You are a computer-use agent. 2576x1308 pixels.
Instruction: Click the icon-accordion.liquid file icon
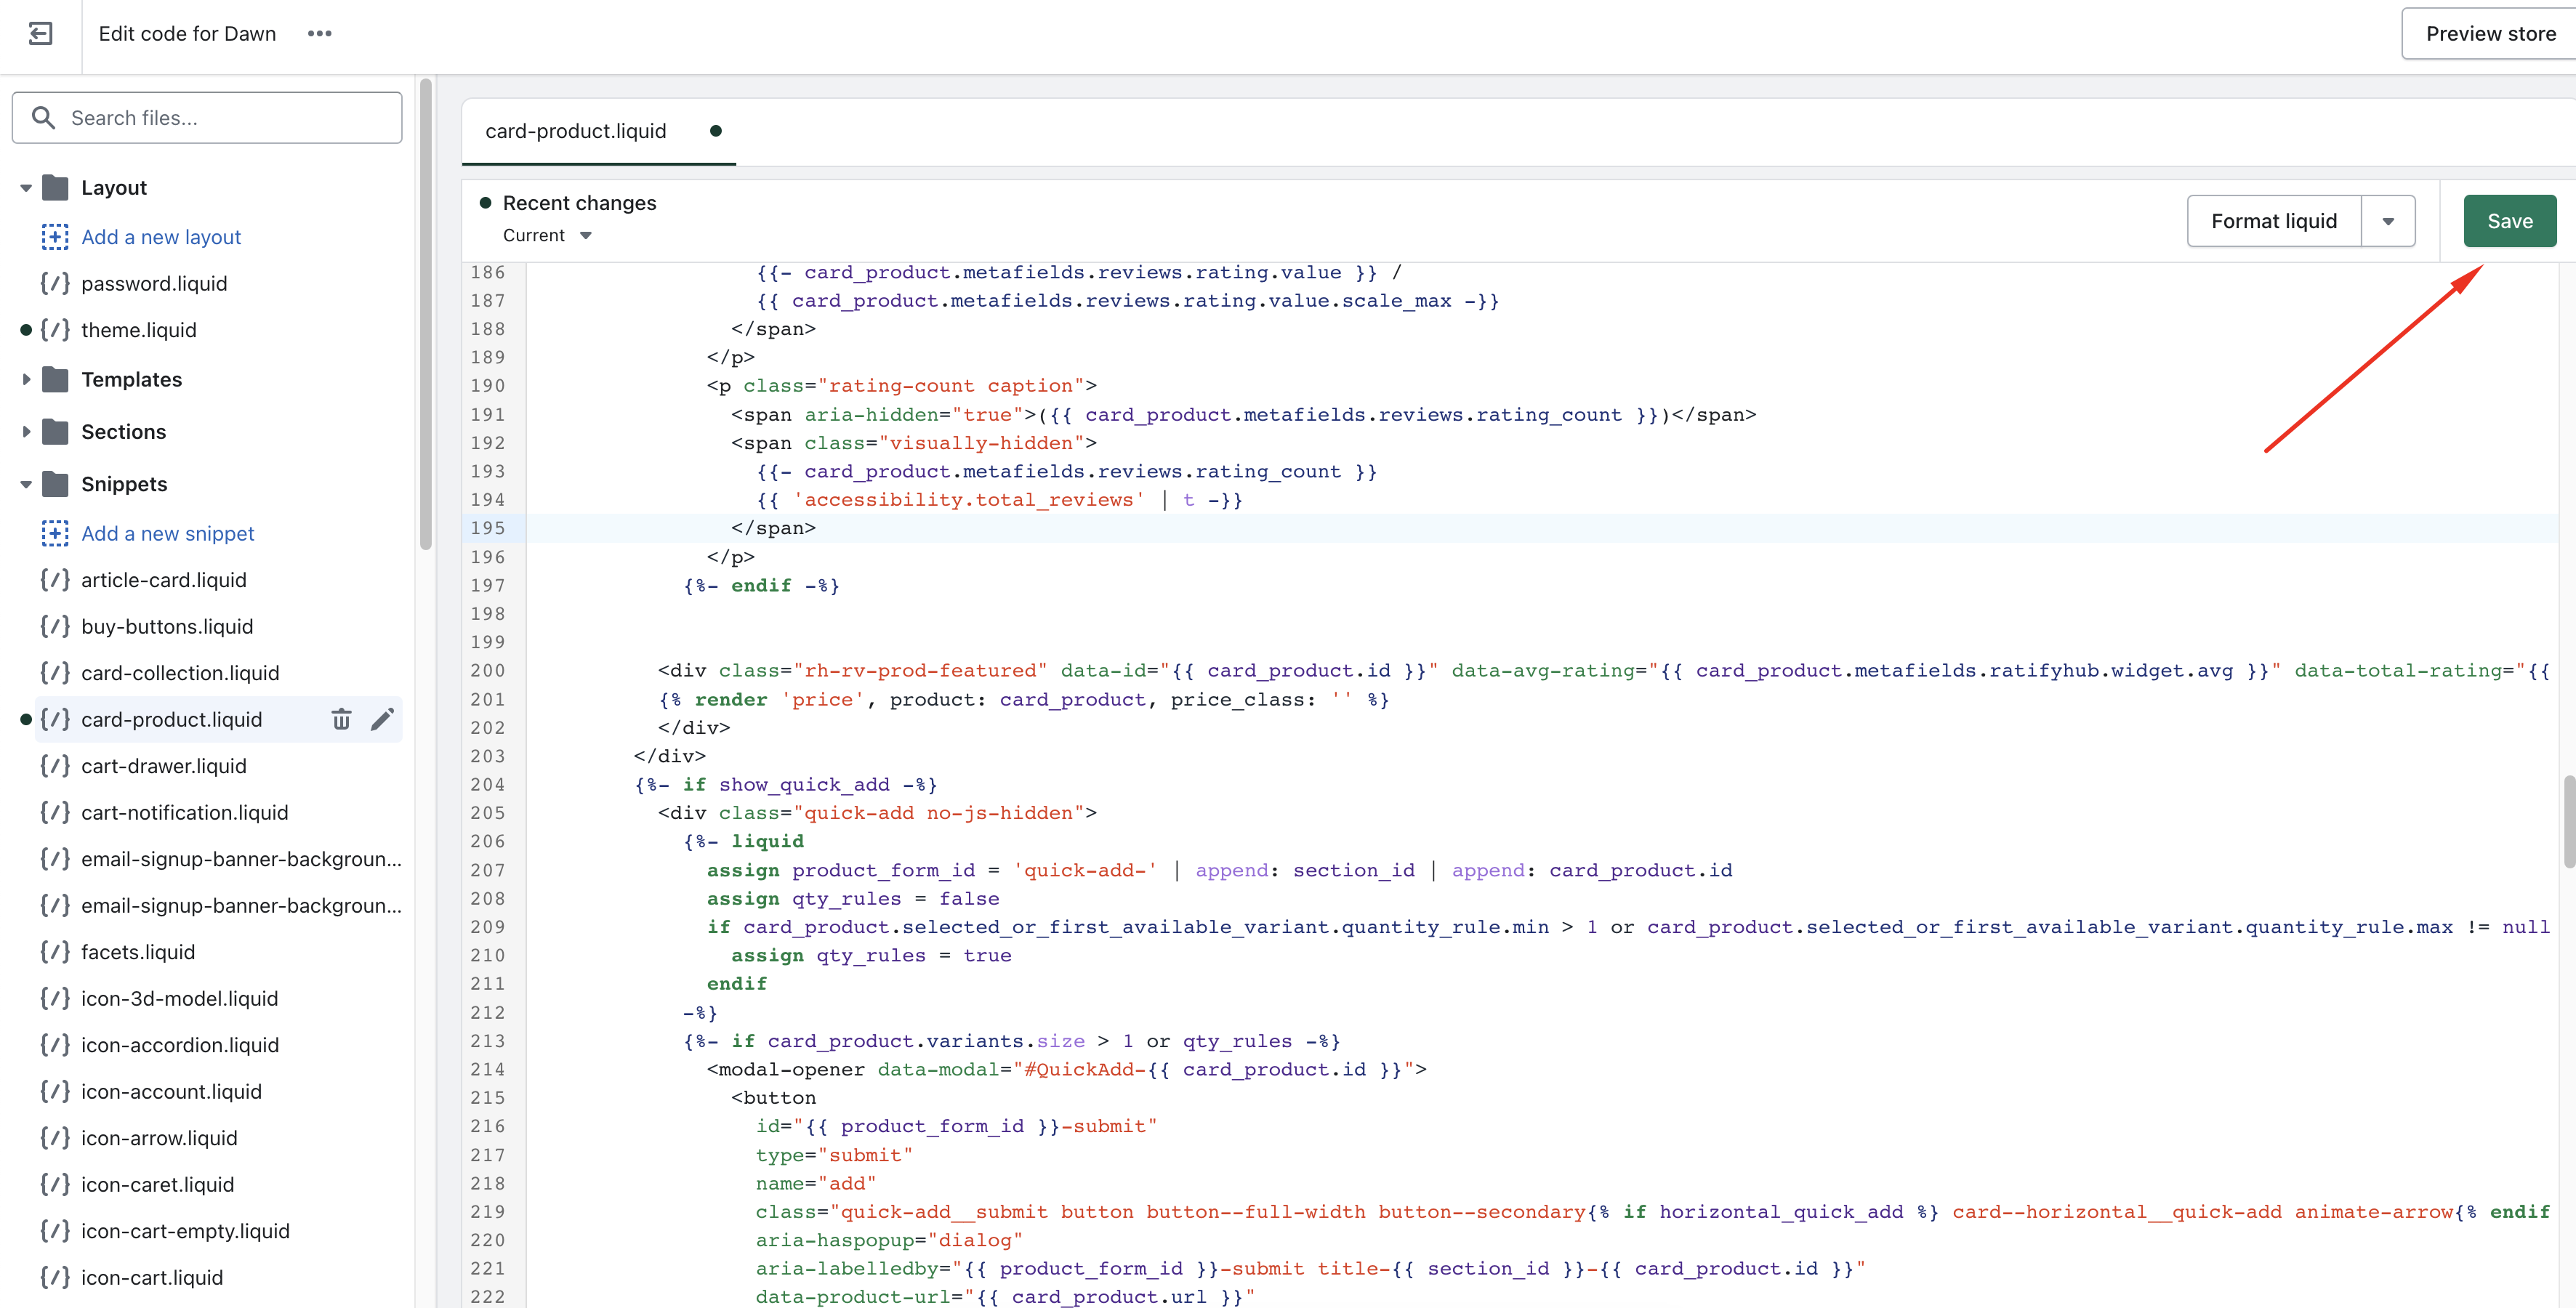pos(55,1045)
